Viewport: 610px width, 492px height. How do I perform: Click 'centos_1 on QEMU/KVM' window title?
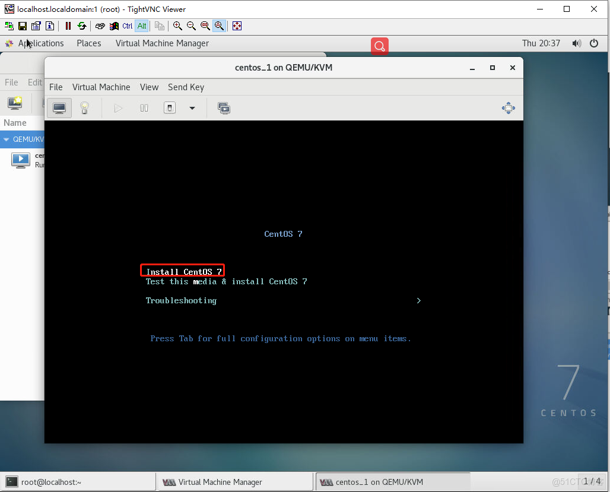pyautogui.click(x=284, y=68)
